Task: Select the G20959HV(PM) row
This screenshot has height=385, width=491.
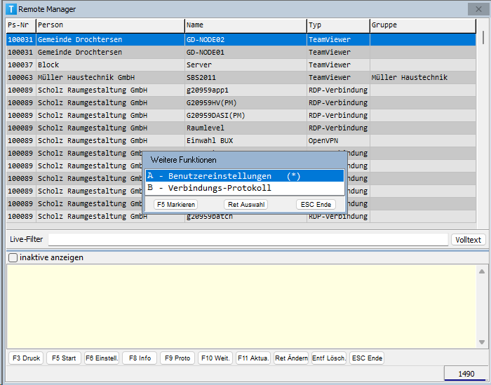Action: (241, 102)
